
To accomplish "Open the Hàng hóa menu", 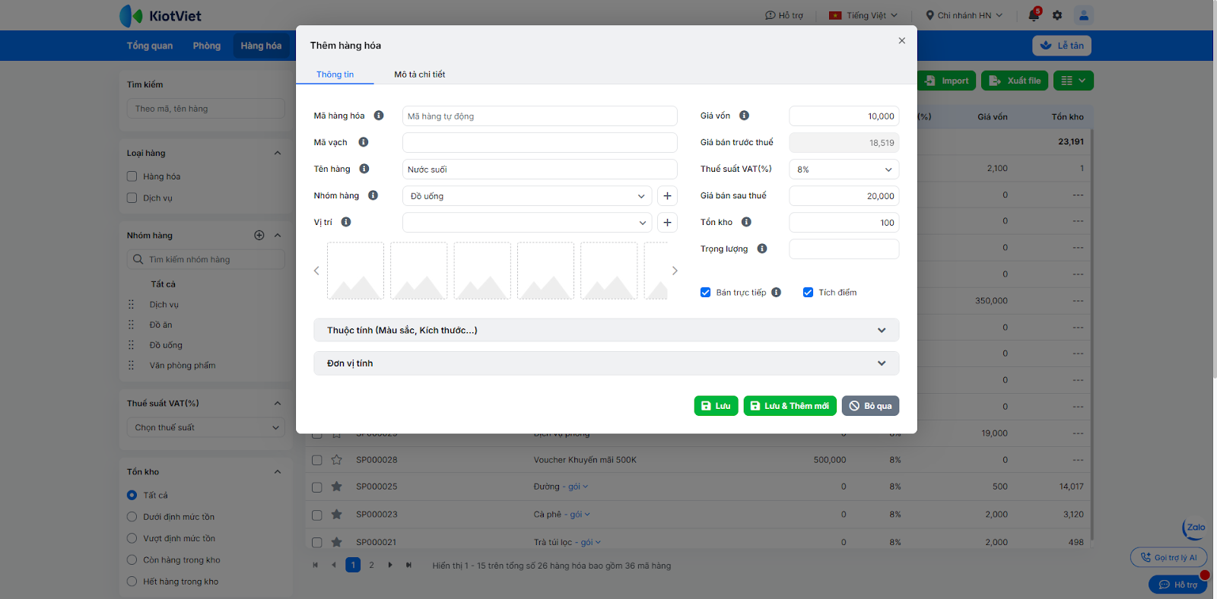I will coord(261,46).
